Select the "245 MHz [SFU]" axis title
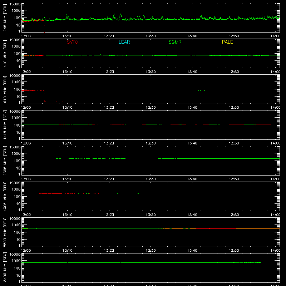 [x=5, y=18]
